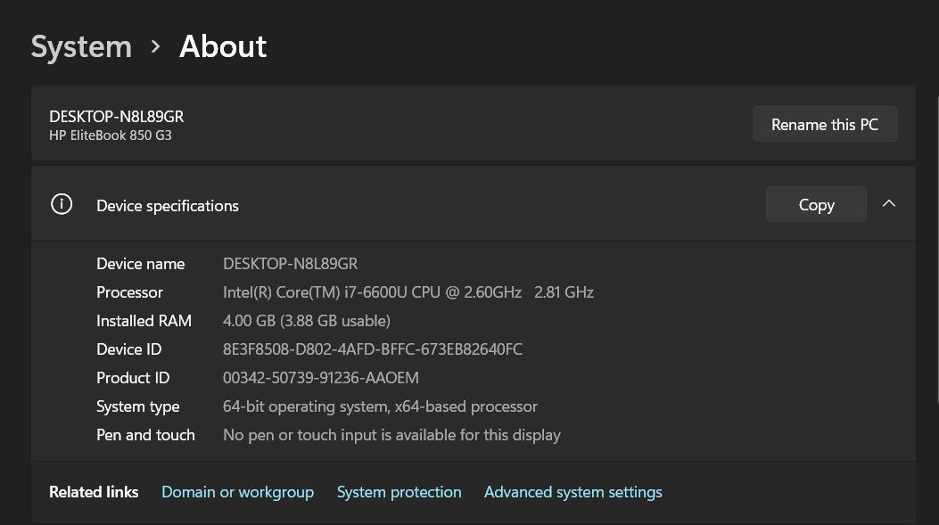The width and height of the screenshot is (939, 525).
Task: Click the System type 64-bit value
Action: click(380, 406)
